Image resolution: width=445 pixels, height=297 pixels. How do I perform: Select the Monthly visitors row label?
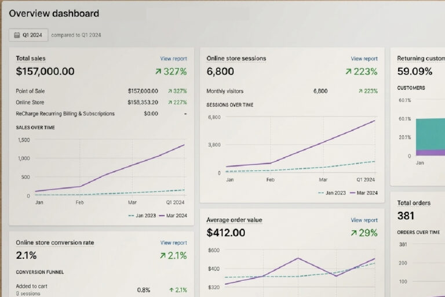point(225,91)
